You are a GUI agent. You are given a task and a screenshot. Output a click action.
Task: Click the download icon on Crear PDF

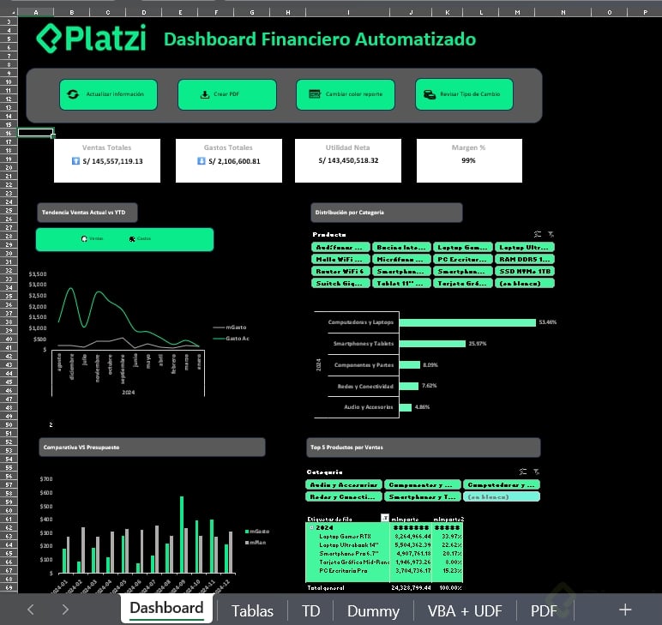click(x=205, y=94)
